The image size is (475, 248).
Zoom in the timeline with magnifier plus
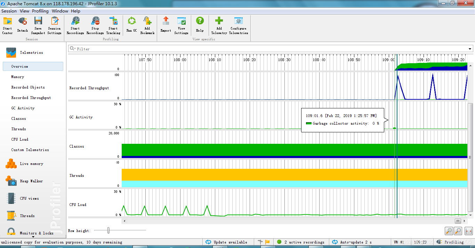point(449,231)
